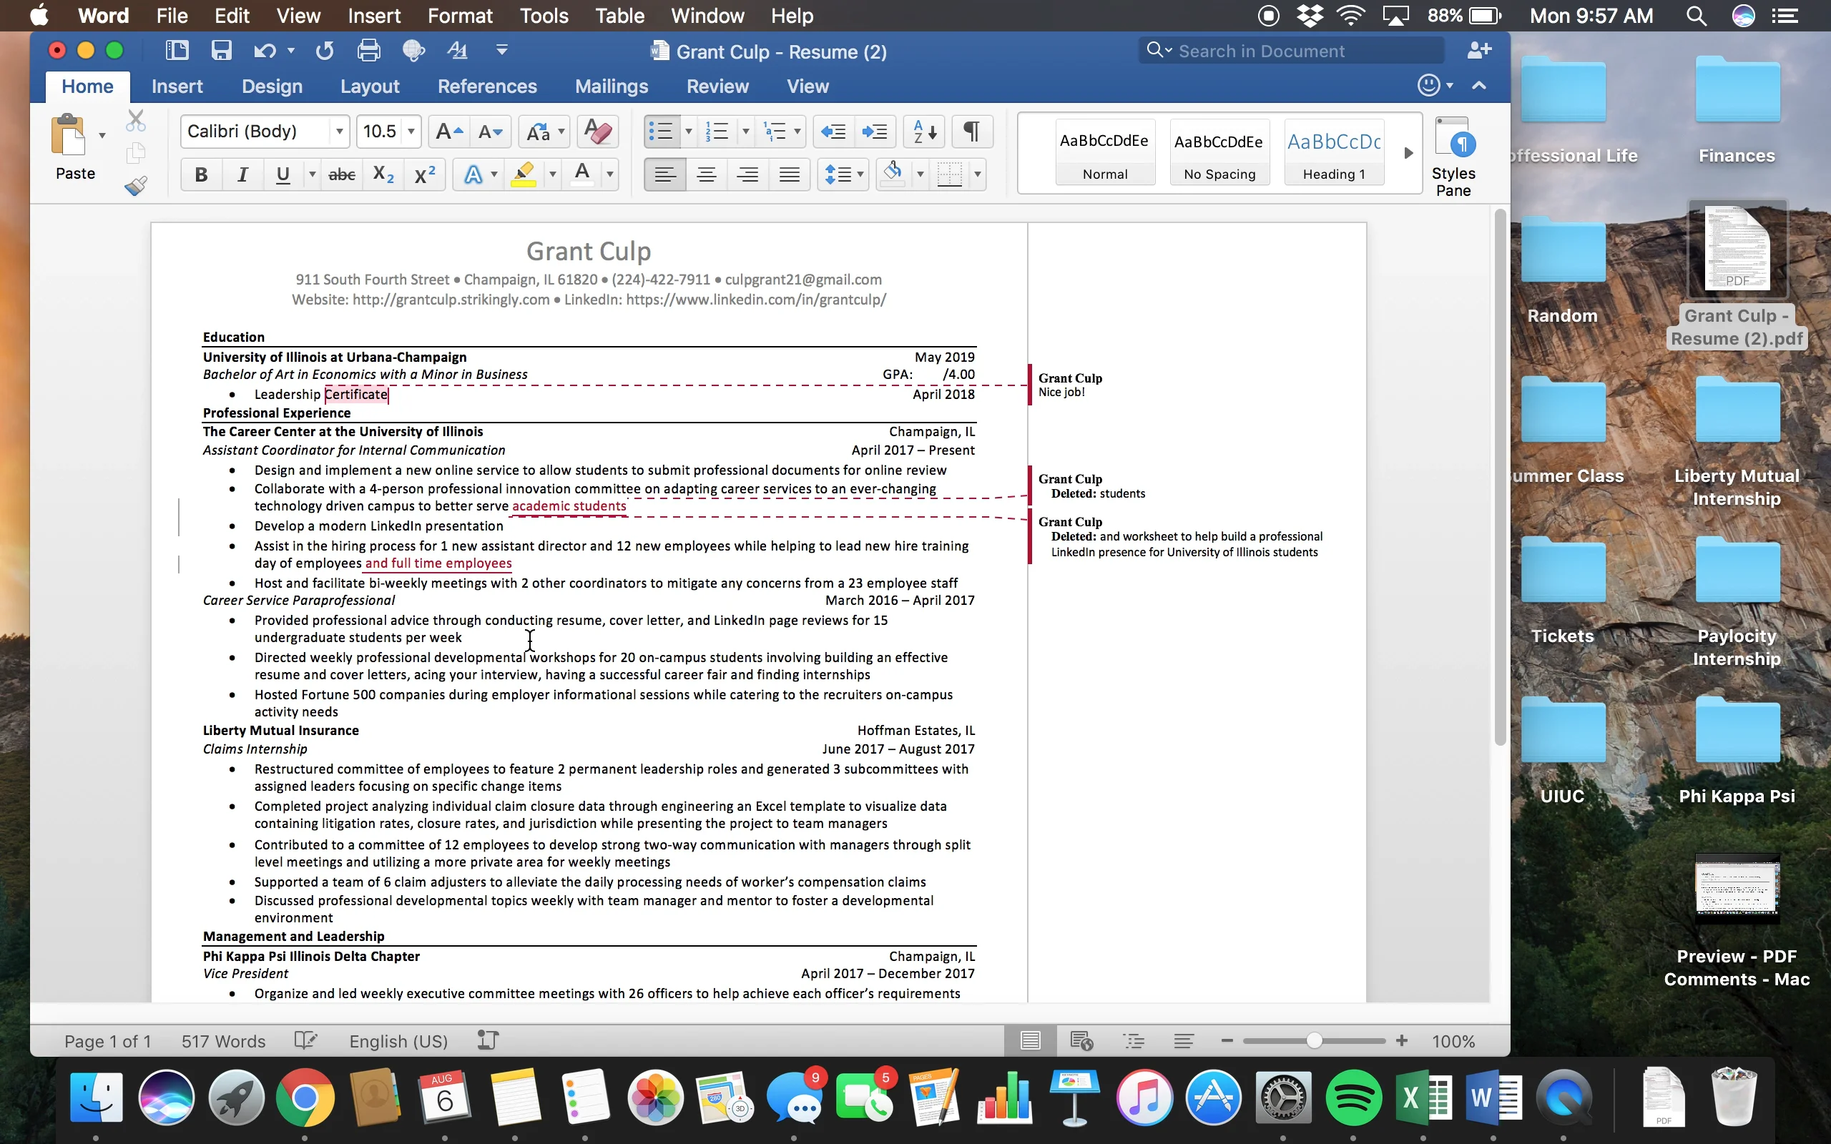Toggle Bold formatting
This screenshot has width=1831, height=1144.
(201, 174)
